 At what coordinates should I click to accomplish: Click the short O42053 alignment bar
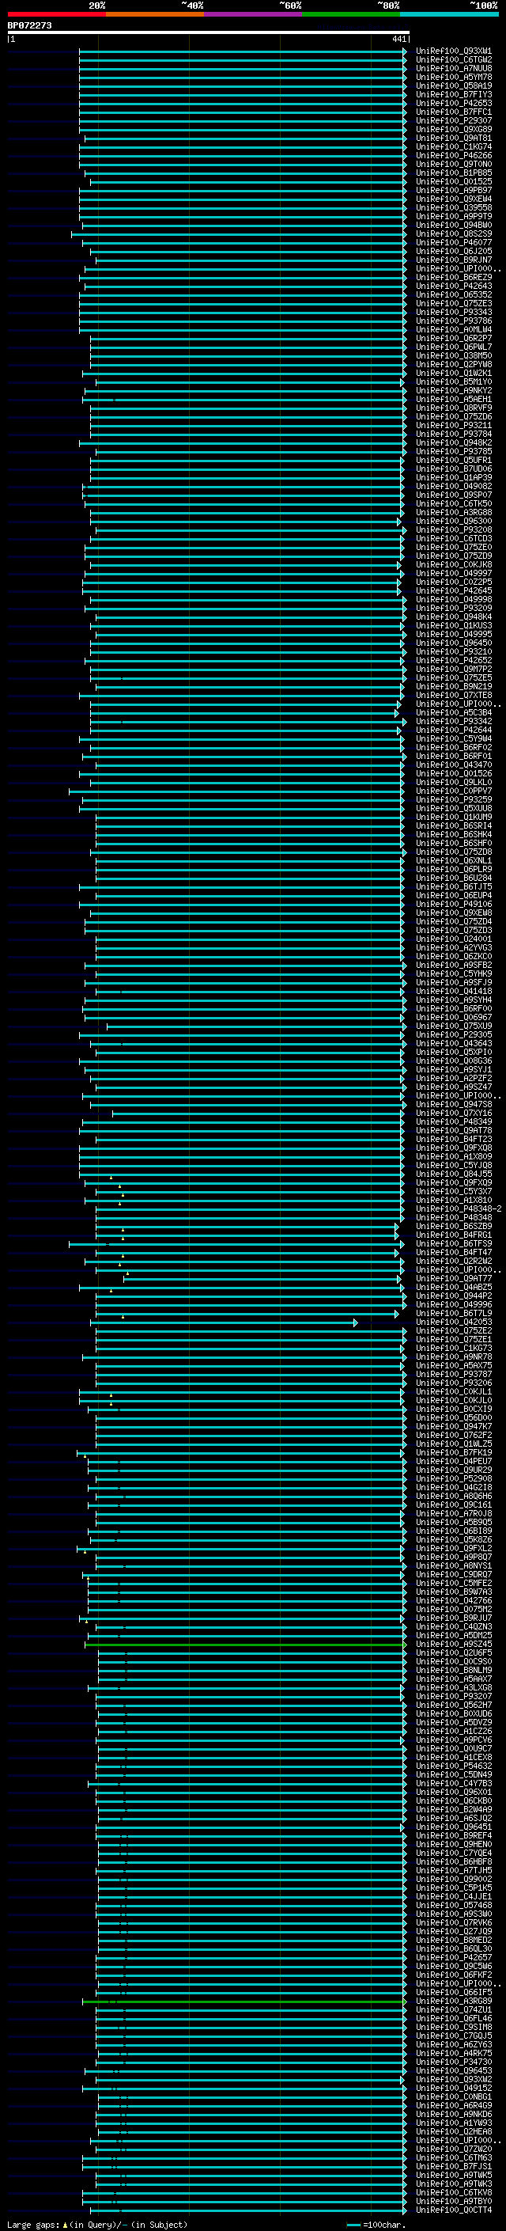coord(224,1322)
